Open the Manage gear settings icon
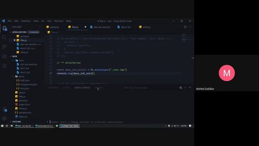Image resolution: width=259 pixels, height=146 pixels. (x=4, y=118)
